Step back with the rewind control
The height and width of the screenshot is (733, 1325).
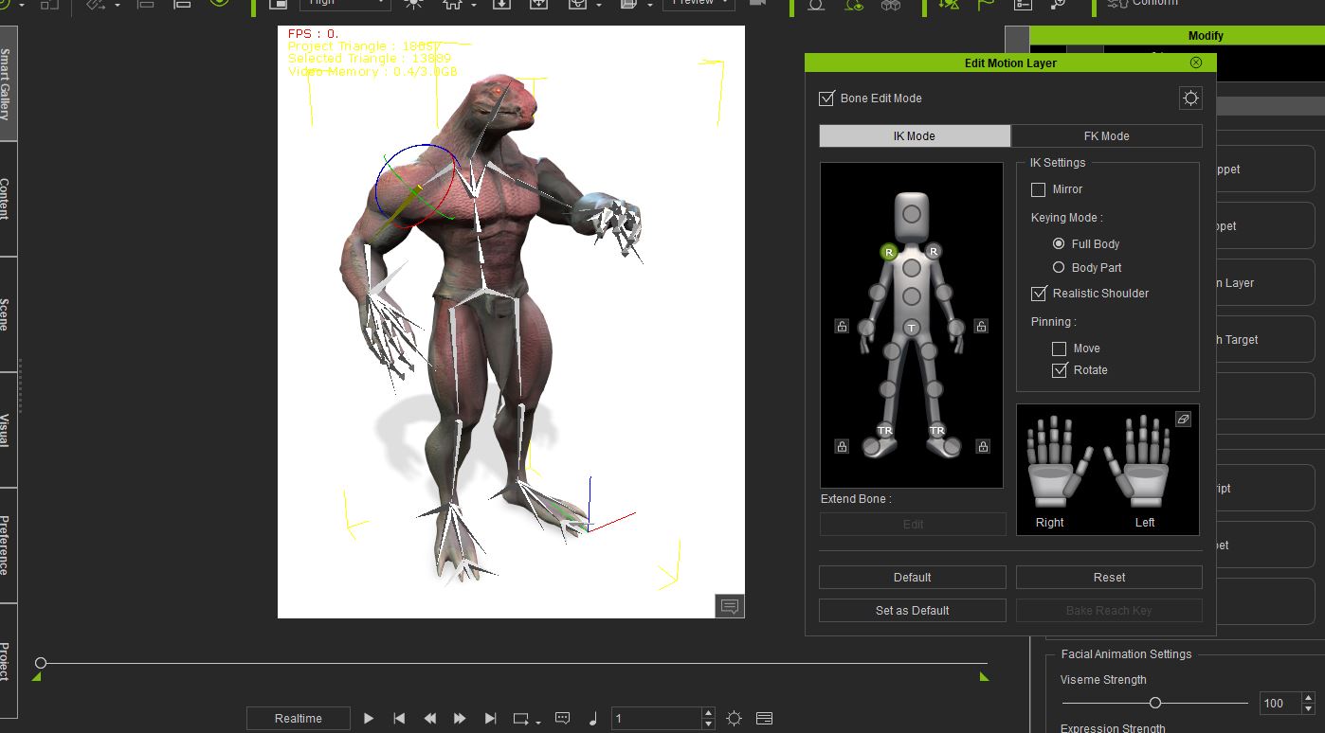(x=429, y=719)
